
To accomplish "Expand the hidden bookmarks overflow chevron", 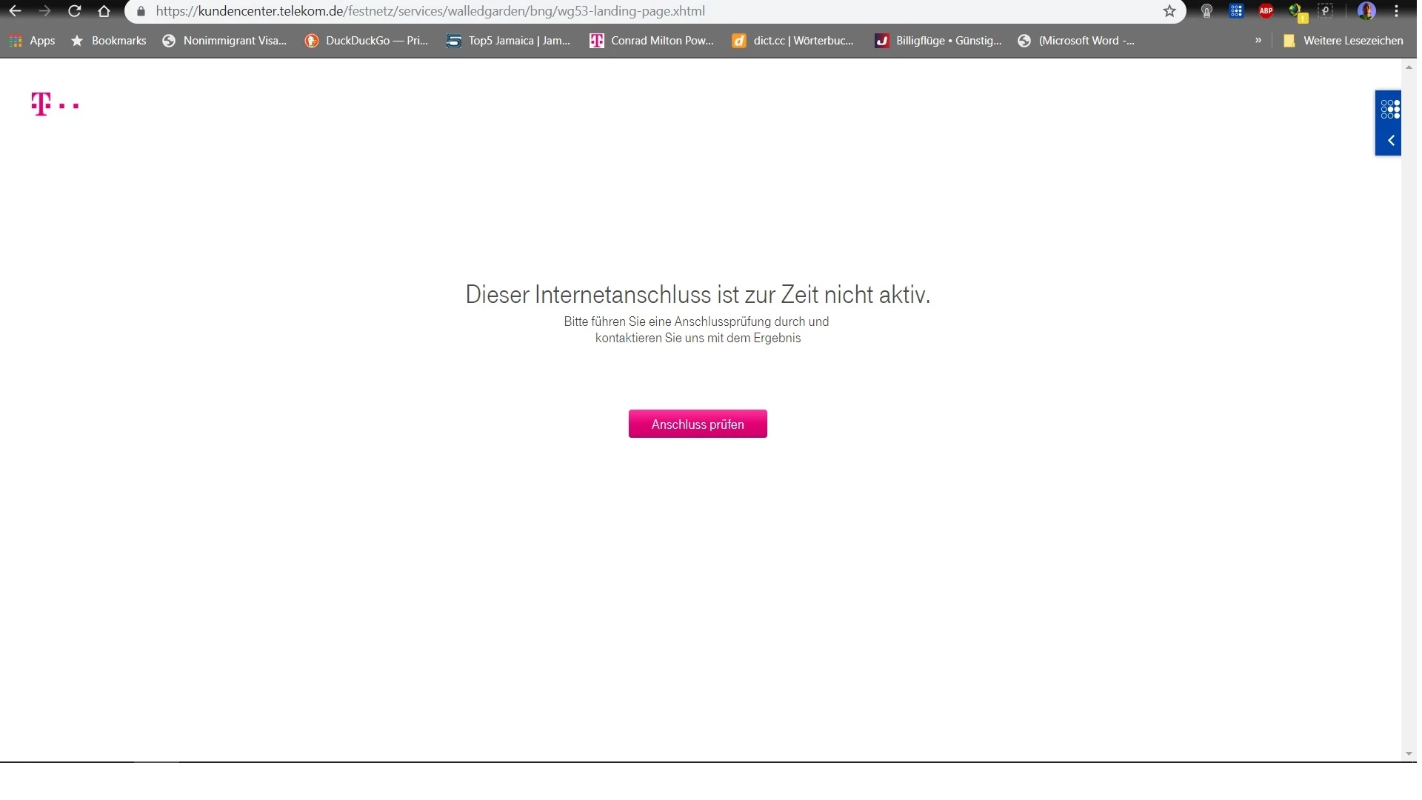I will tap(1258, 41).
